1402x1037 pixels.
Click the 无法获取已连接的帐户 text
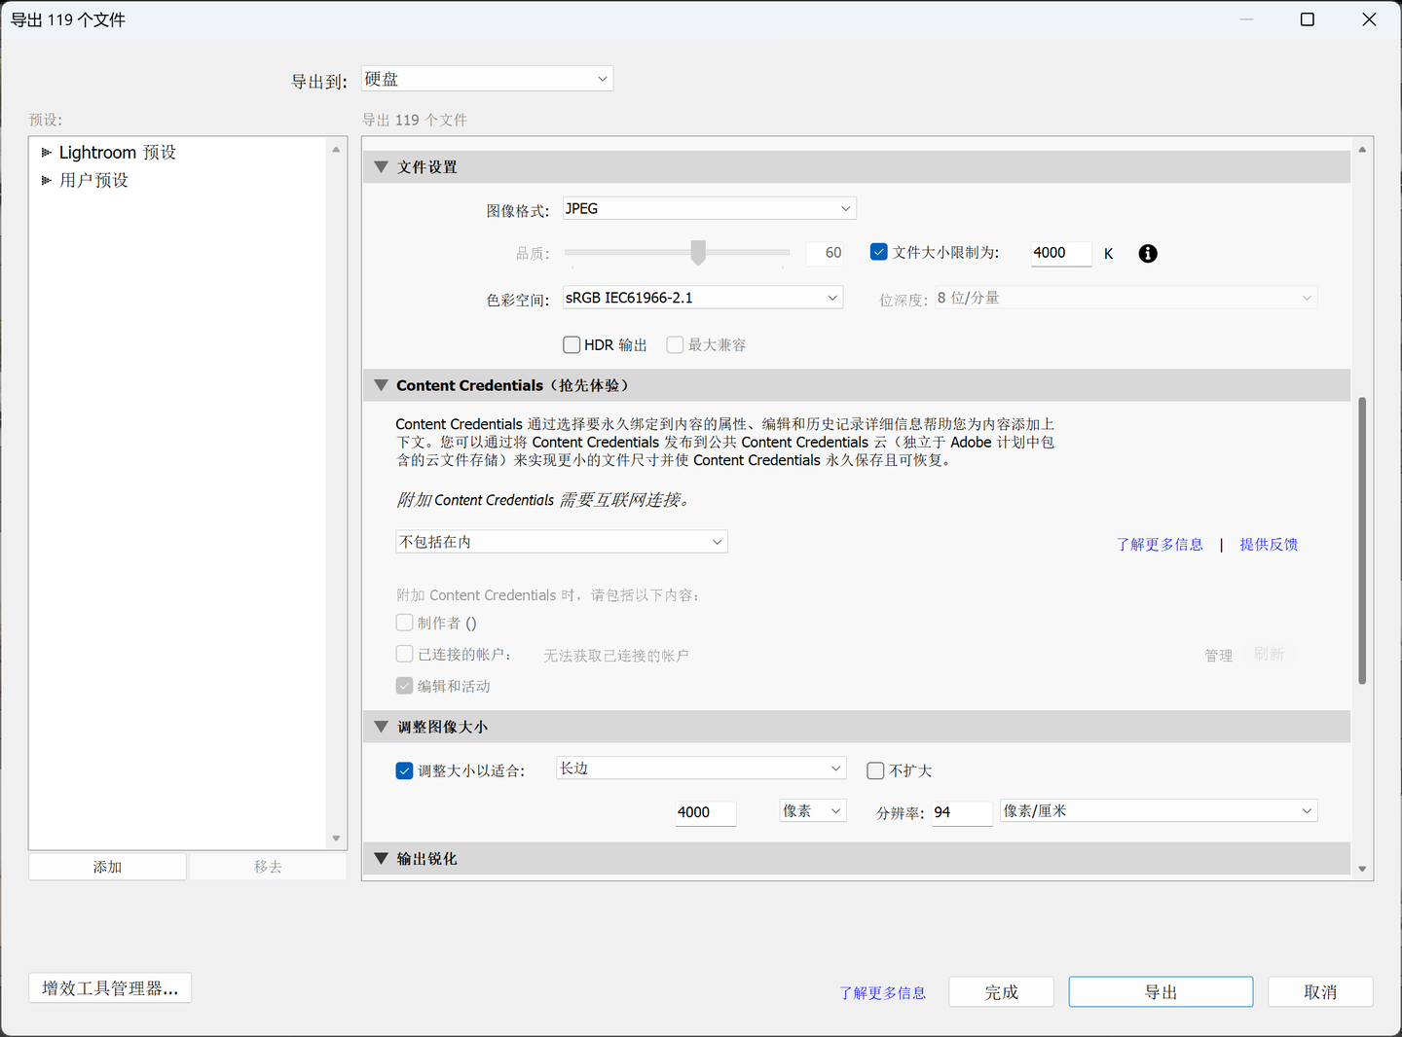616,656
